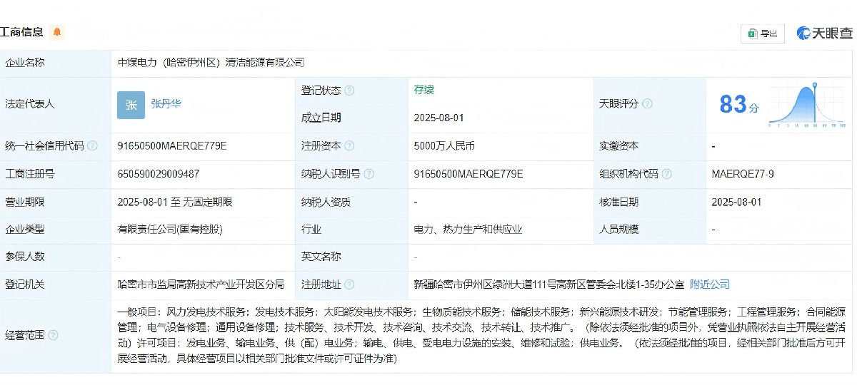The width and height of the screenshot is (857, 385).
Task: Click the help icon next to 天眼评分
Action: (647, 104)
